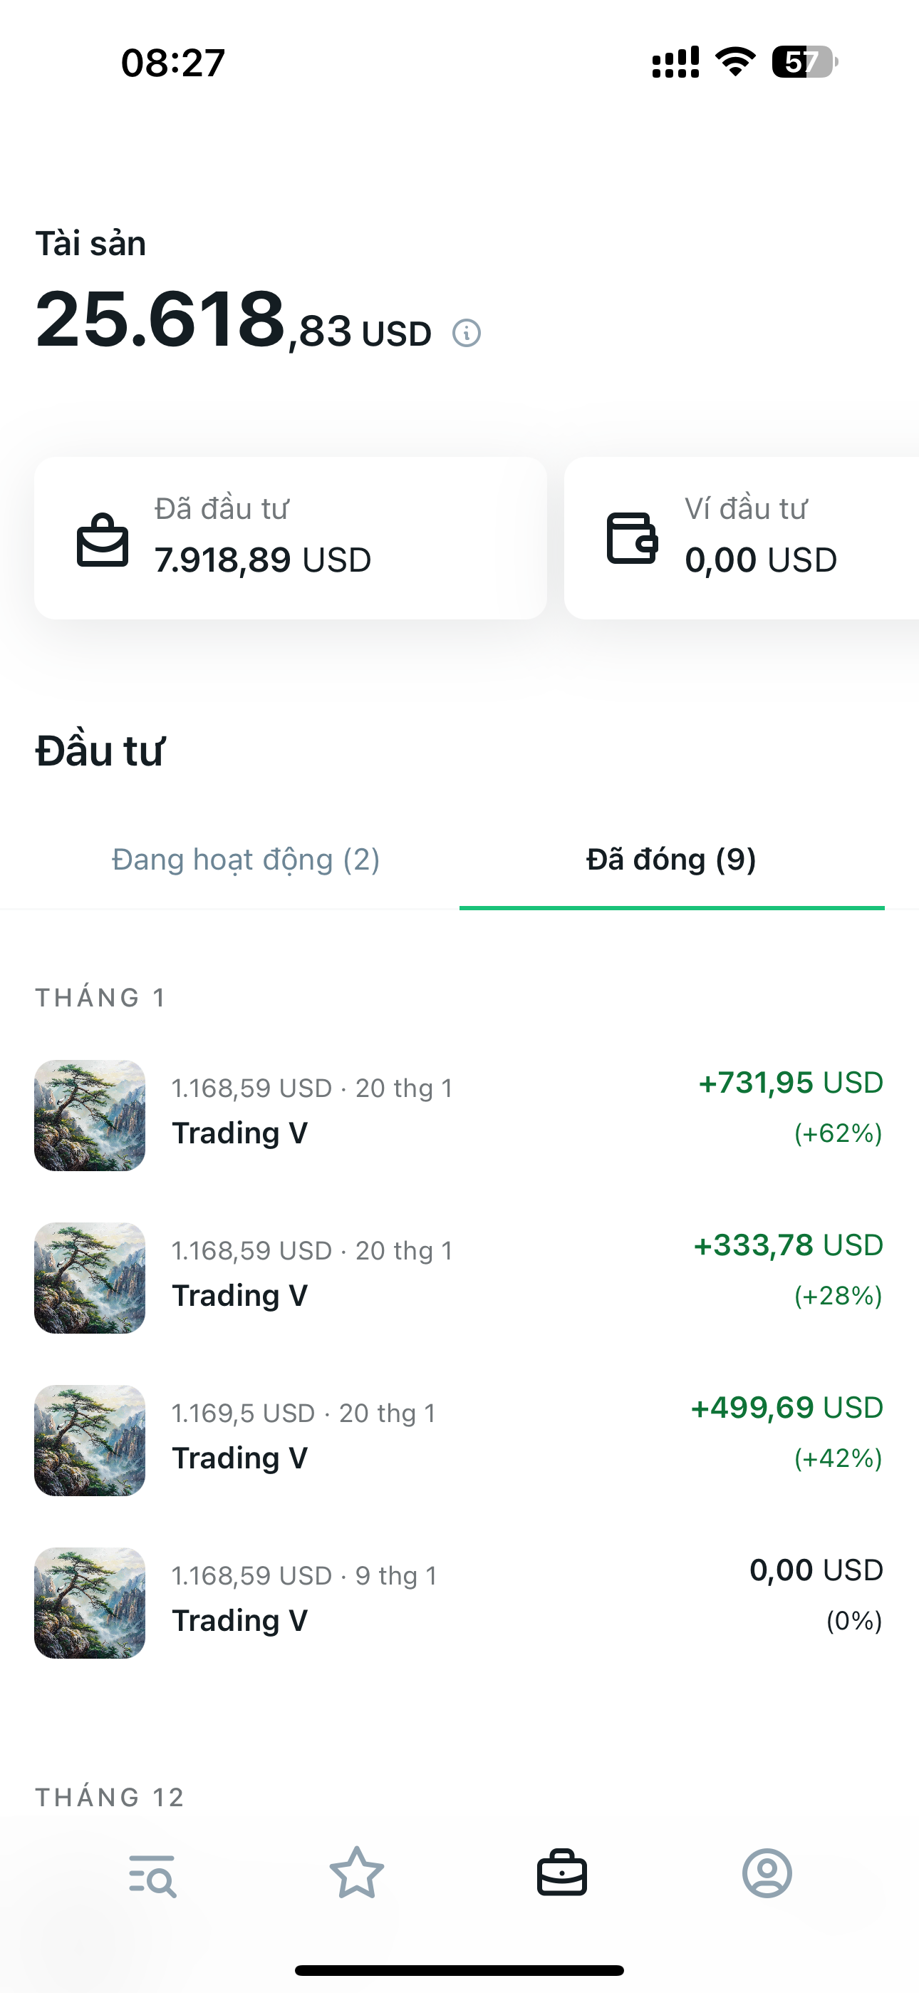Image resolution: width=919 pixels, height=1993 pixels.
Task: Open Trading V entry dated 9 thg 1
Action: point(459,1602)
